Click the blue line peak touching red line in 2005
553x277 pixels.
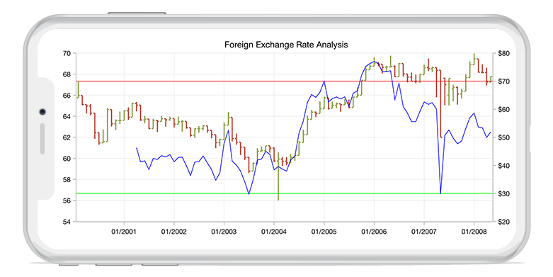(324, 82)
